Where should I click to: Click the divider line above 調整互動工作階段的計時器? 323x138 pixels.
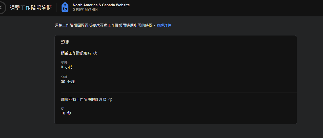tap(179, 92)
